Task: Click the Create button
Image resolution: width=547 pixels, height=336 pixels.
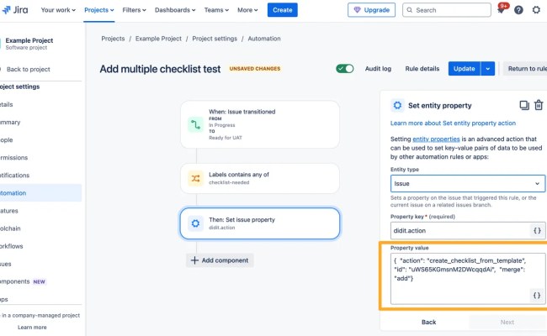Action: 282,10
